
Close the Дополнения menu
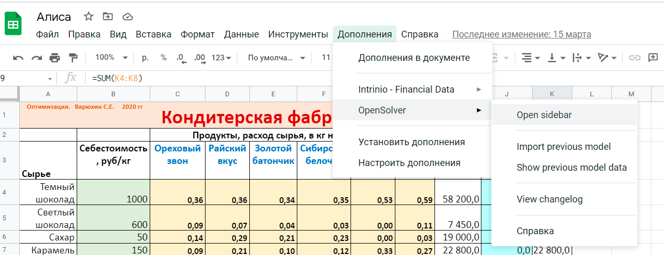click(x=365, y=34)
